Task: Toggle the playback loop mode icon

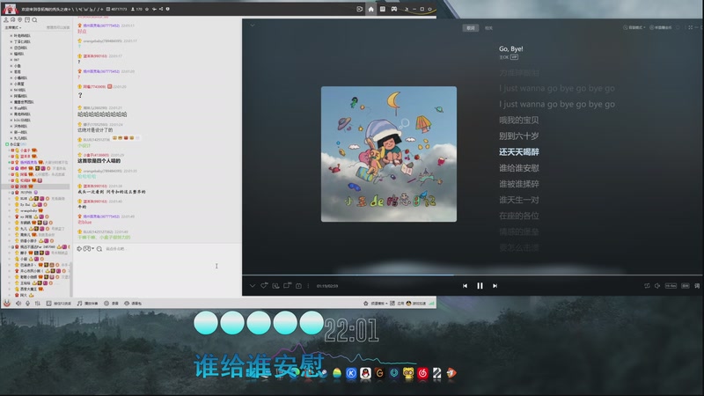Action: pos(647,285)
